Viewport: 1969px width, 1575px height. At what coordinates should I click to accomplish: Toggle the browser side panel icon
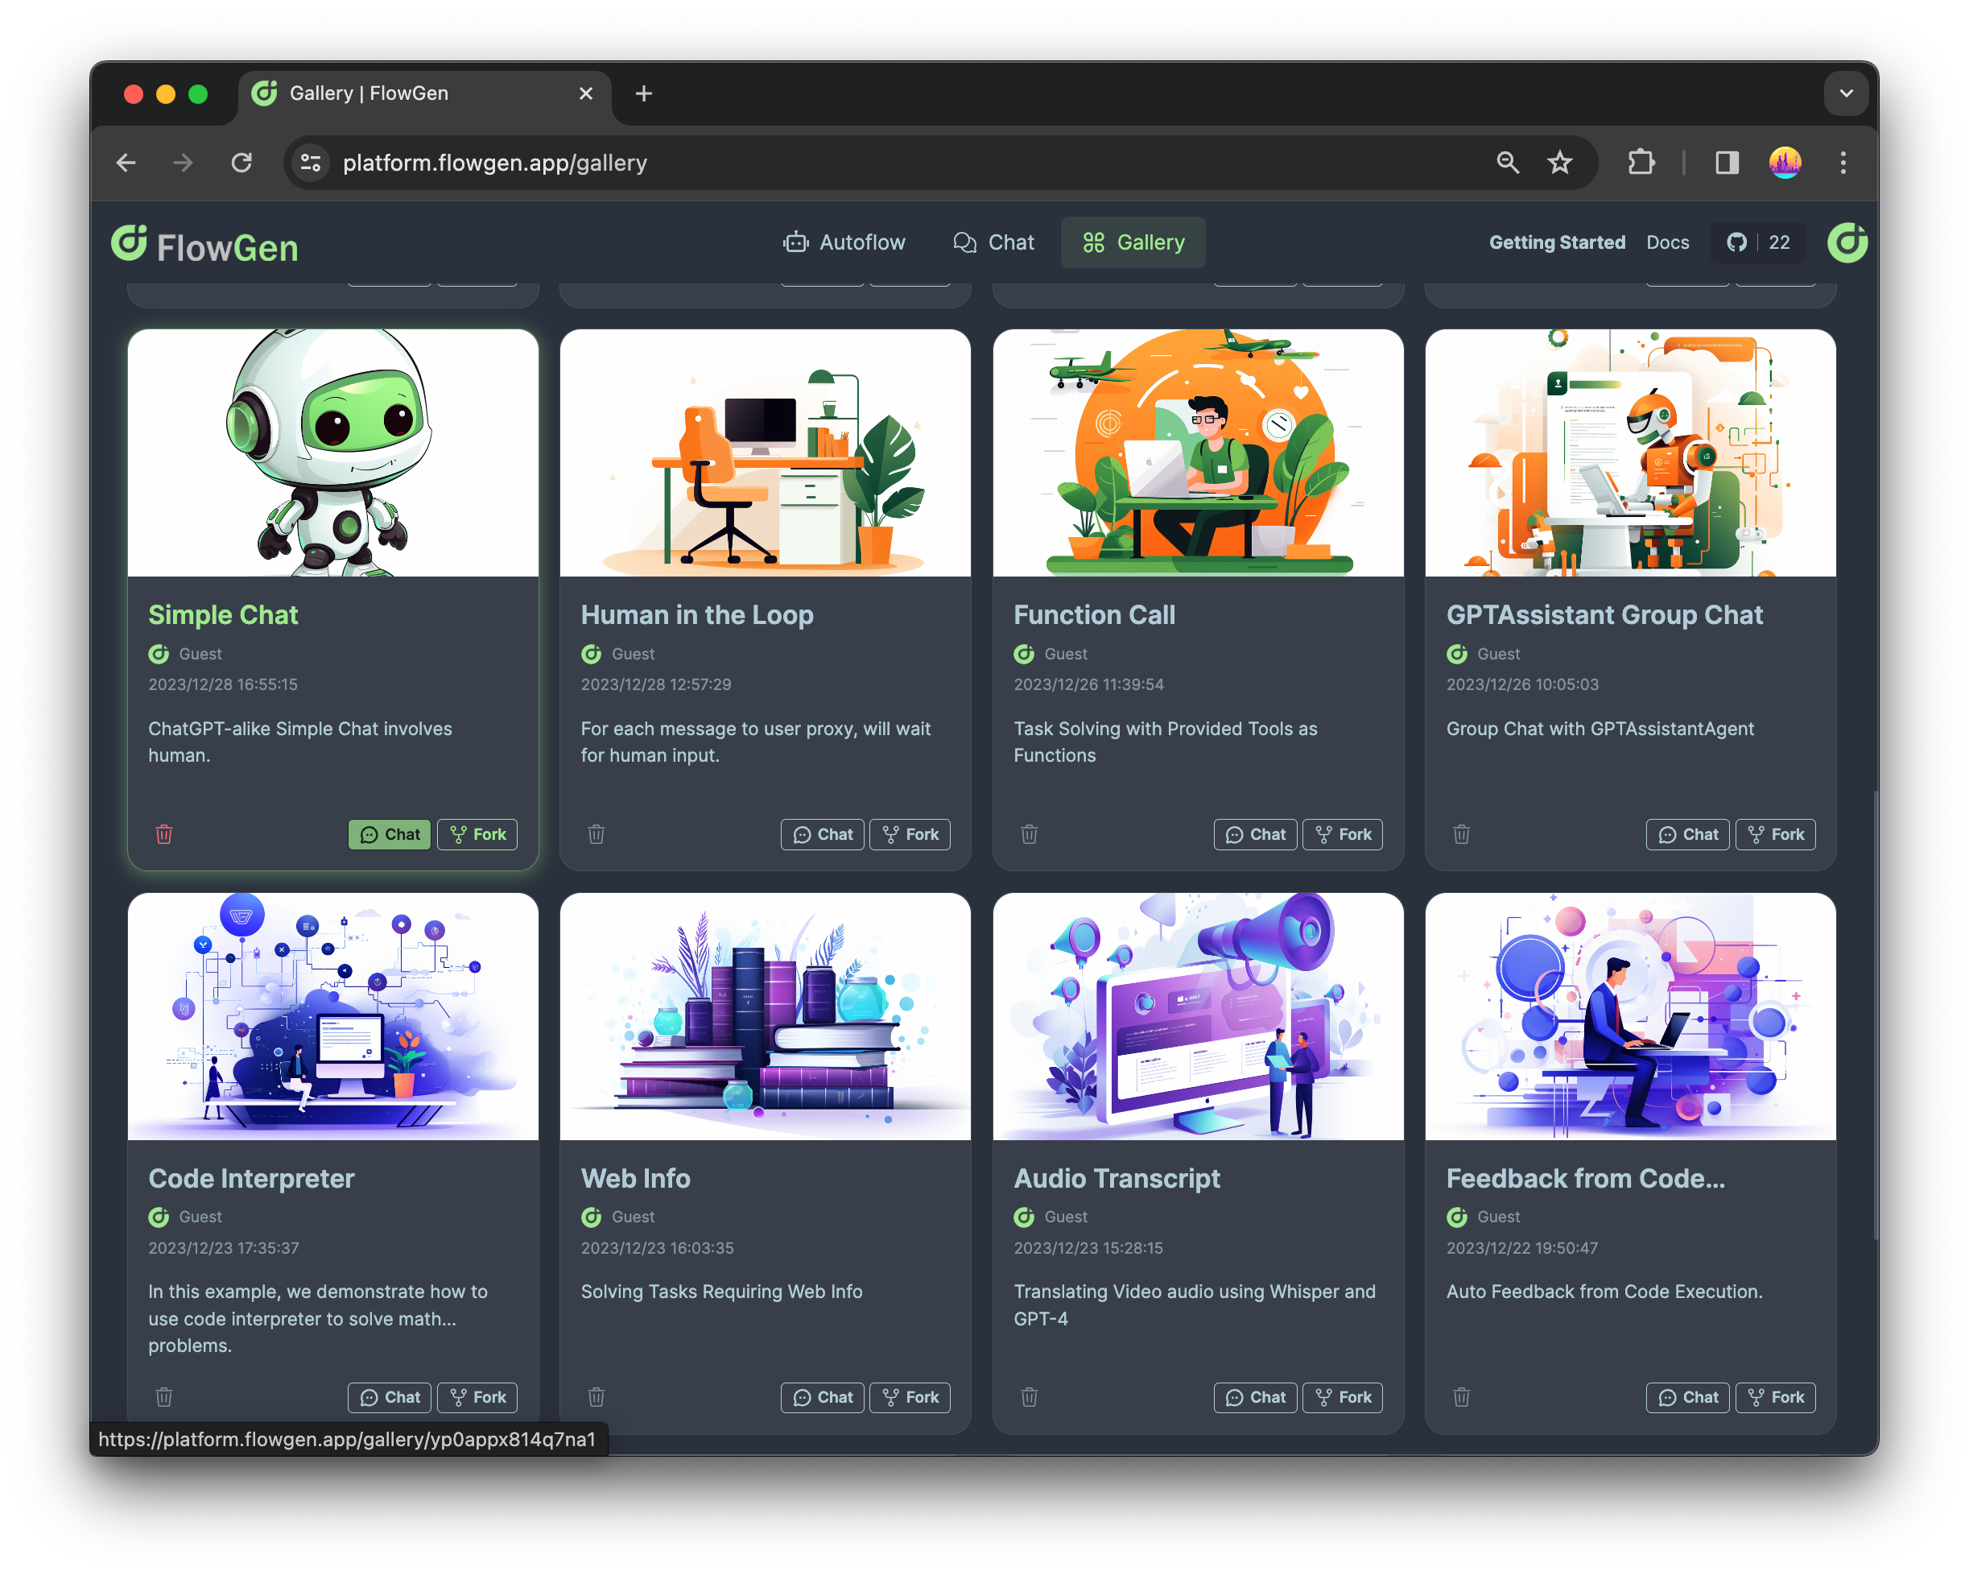click(x=1726, y=163)
